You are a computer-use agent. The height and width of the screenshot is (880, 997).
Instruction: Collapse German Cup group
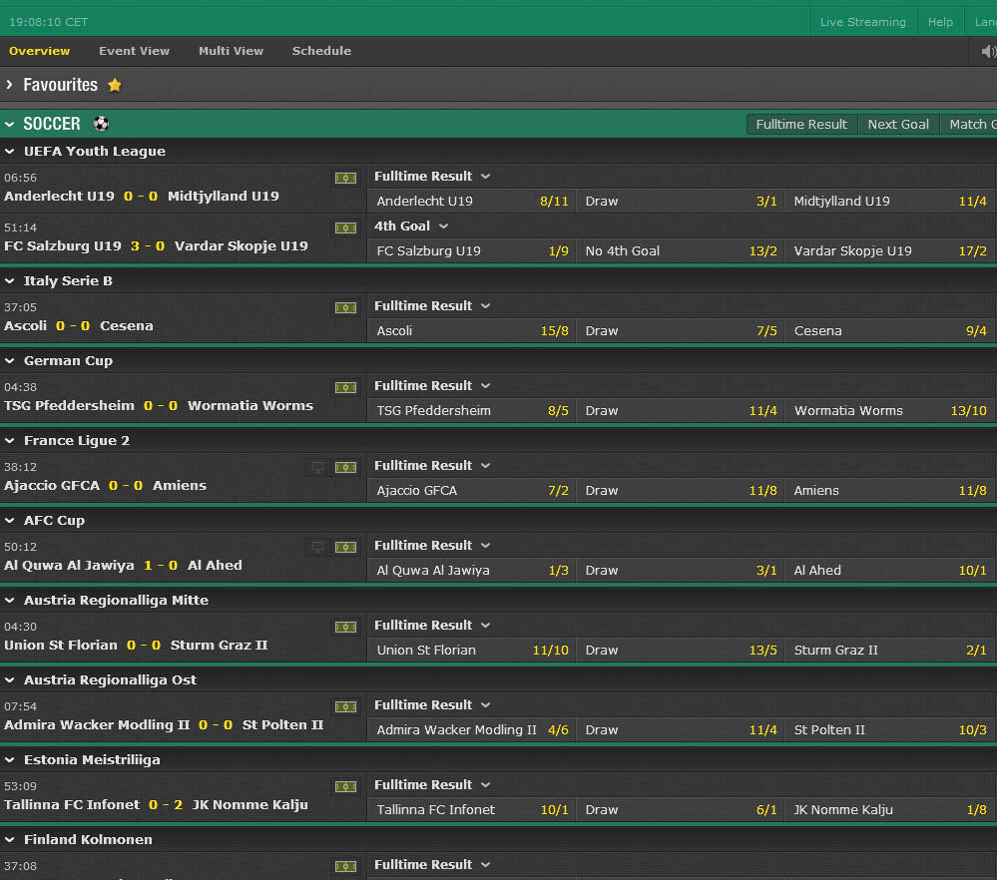(10, 360)
